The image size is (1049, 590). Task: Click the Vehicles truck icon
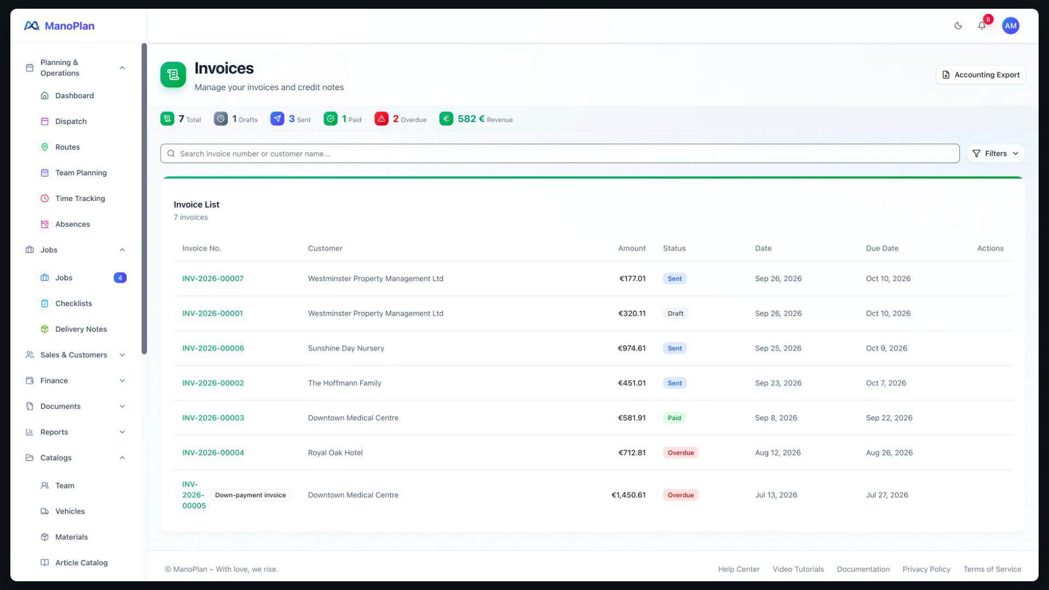click(45, 511)
